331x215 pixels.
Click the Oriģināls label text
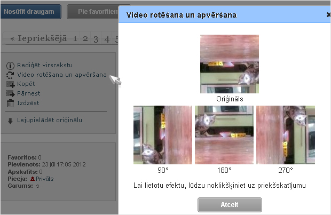pos(230,99)
